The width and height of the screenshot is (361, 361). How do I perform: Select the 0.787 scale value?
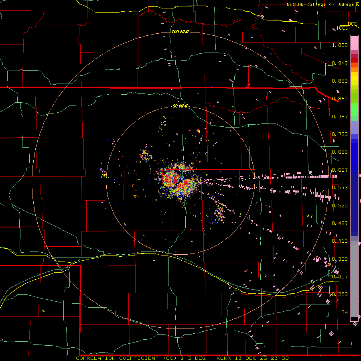(x=340, y=116)
